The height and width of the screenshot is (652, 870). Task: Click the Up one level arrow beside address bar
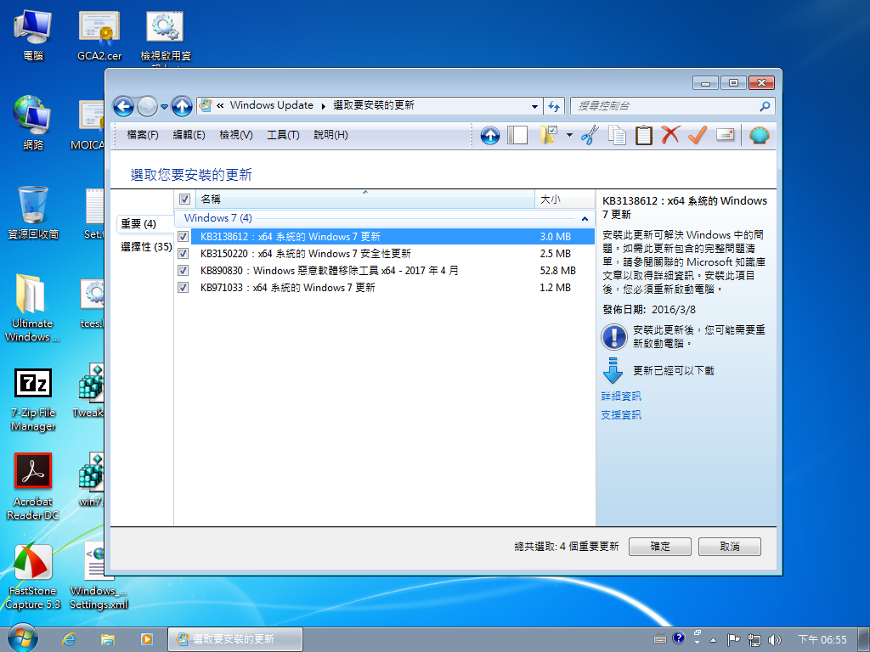[x=182, y=106]
